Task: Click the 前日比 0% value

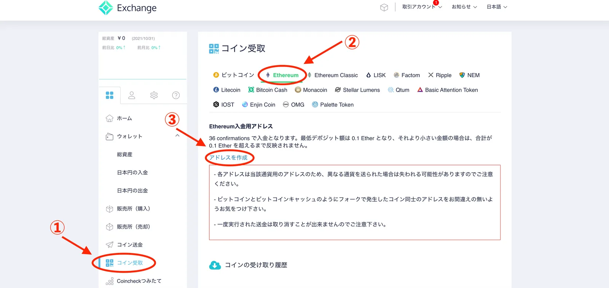Action: click(x=121, y=48)
